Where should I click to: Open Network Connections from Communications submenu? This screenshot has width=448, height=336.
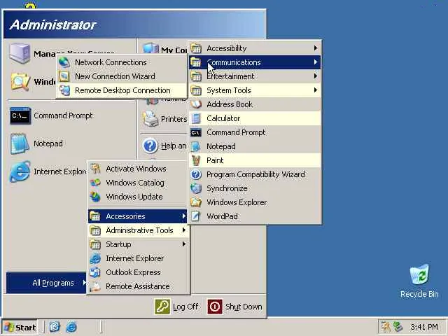tap(122, 62)
